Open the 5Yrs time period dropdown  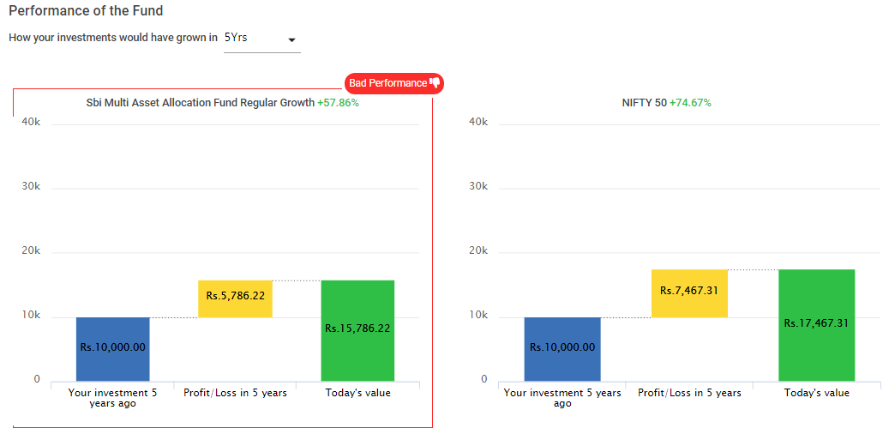(262, 39)
